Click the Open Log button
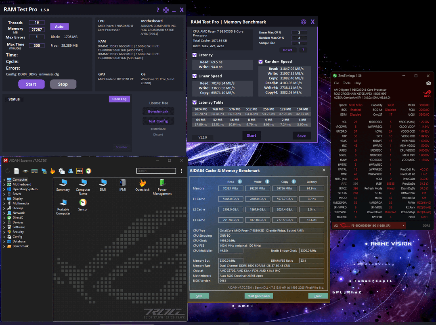Image resolution: width=436 pixels, height=325 pixels. click(x=119, y=99)
